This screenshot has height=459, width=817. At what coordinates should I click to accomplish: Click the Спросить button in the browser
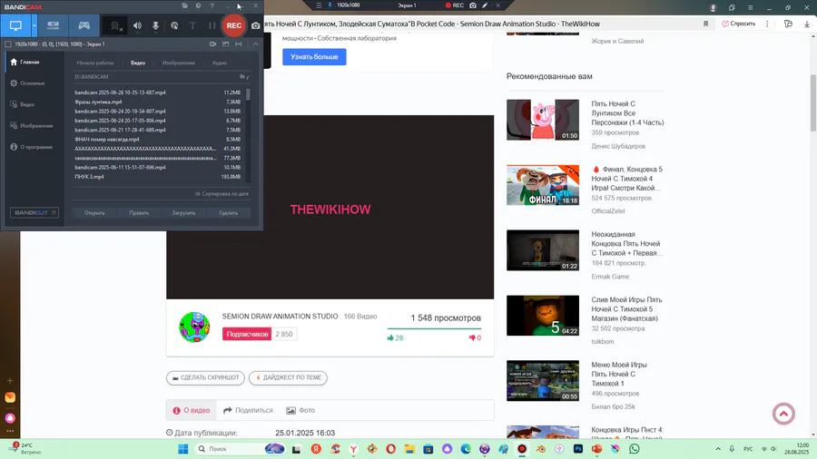[739, 24]
